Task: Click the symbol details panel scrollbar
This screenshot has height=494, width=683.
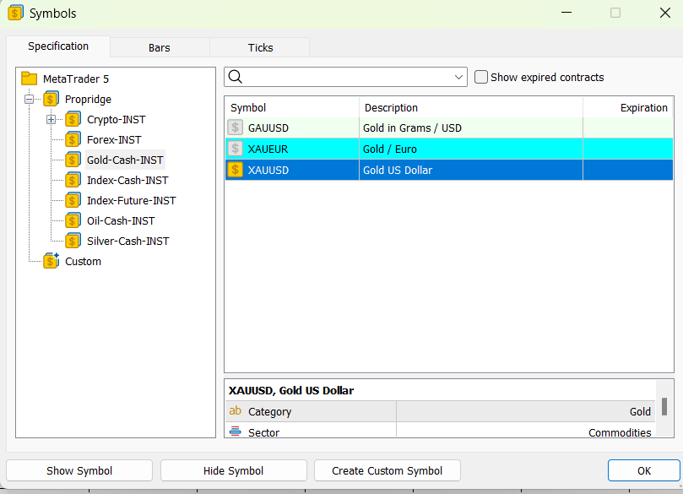Action: (x=664, y=408)
